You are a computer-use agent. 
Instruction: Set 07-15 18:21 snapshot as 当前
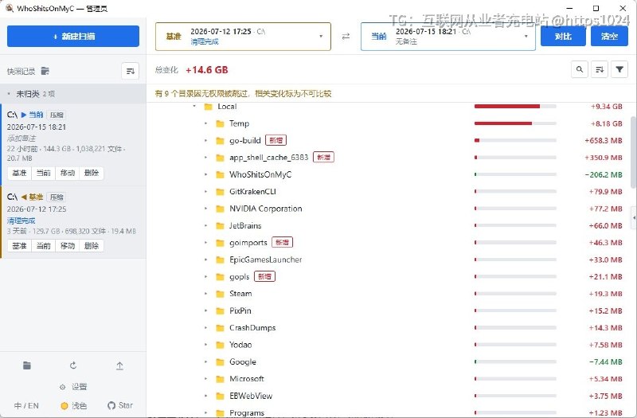pos(44,173)
